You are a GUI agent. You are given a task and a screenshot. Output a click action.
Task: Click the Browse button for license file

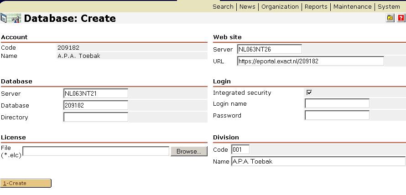pos(188,151)
